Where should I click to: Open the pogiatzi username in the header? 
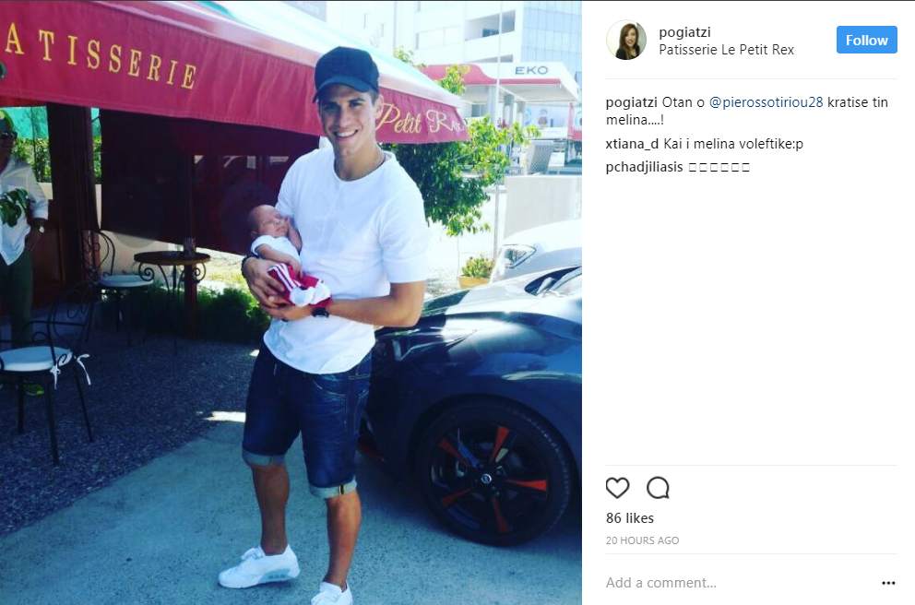click(684, 32)
